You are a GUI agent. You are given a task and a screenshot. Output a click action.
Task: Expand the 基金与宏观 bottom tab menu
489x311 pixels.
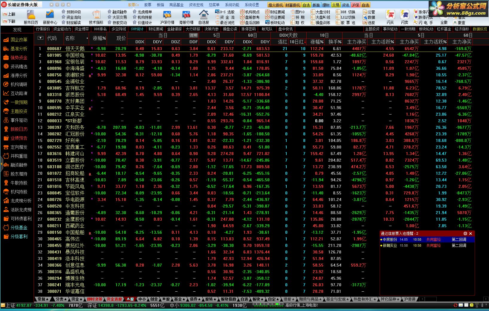click(x=337, y=299)
